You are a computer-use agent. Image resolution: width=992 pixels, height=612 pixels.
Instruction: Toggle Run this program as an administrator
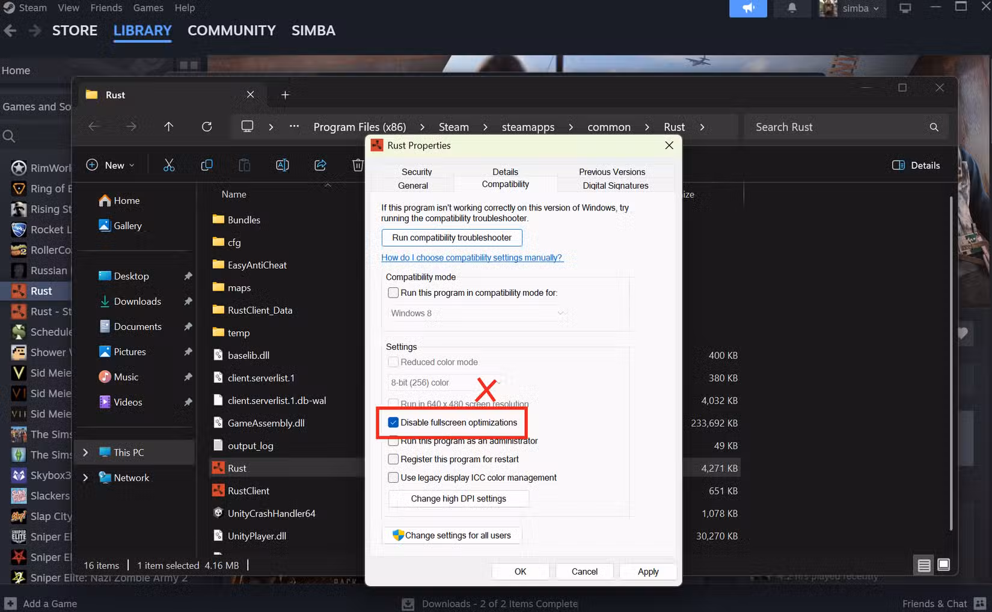tap(393, 441)
